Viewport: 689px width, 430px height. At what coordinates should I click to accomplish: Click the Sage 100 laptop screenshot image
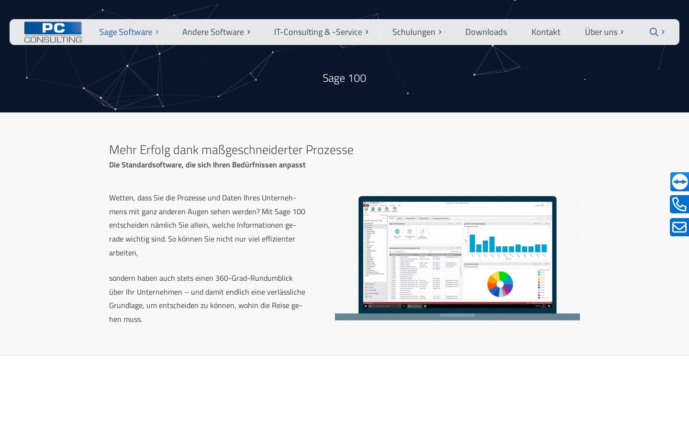click(457, 258)
